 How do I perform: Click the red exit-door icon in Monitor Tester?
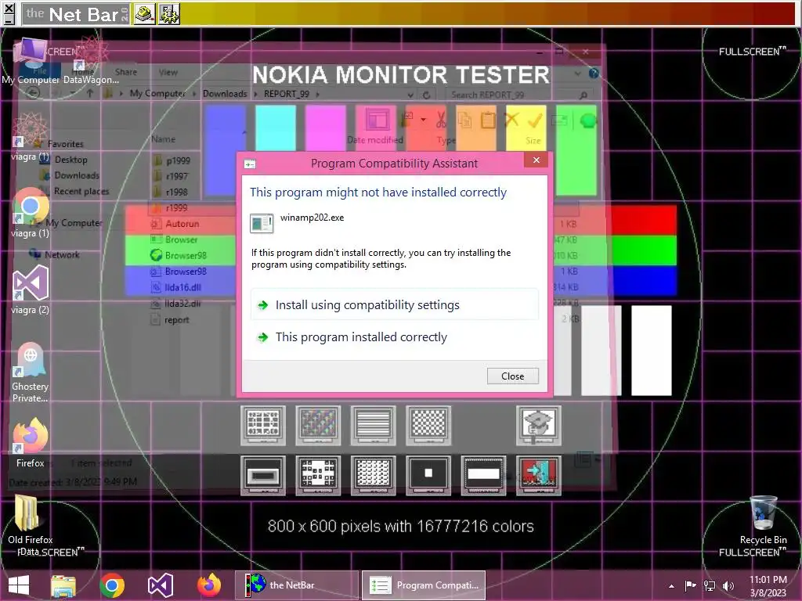click(539, 475)
